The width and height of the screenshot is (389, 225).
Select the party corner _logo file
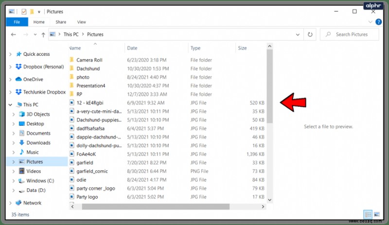point(96,188)
